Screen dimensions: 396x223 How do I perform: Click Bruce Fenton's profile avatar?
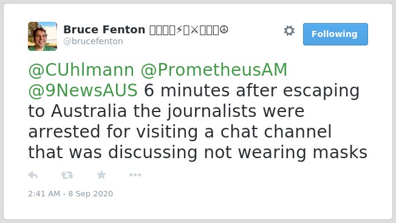[43, 36]
